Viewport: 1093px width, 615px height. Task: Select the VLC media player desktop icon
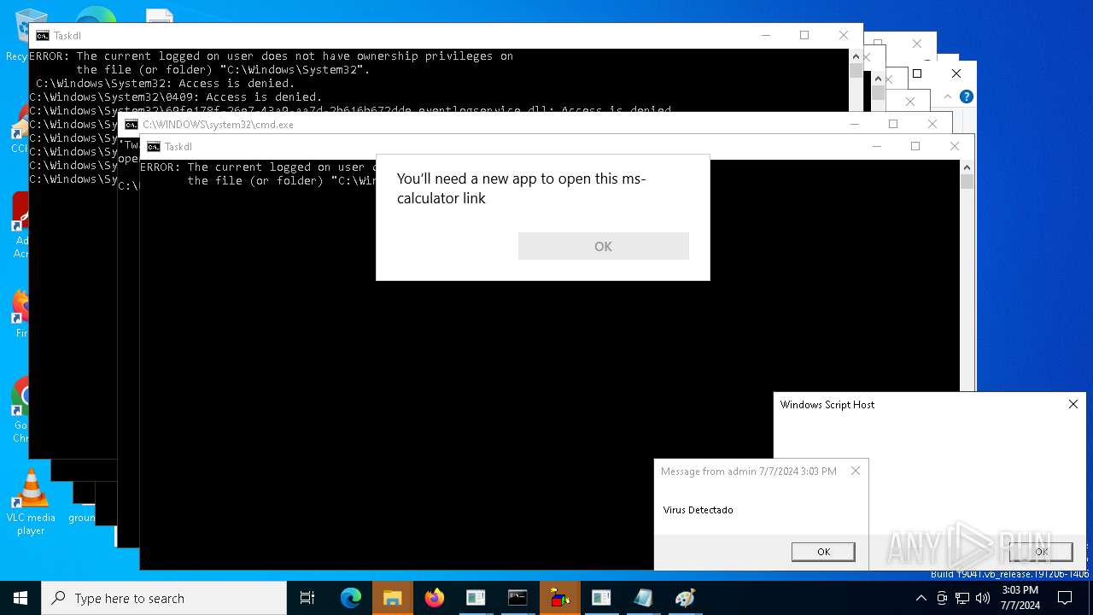pos(31,502)
